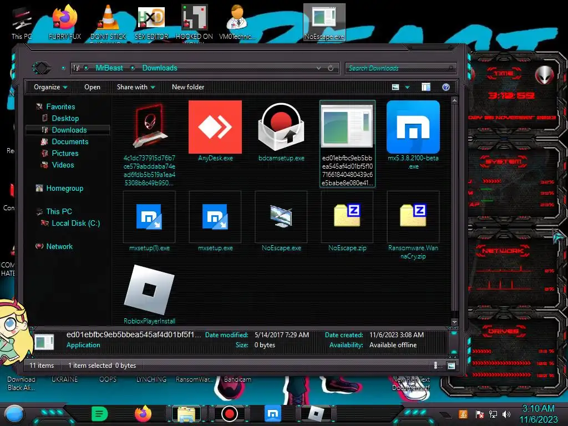The width and height of the screenshot is (568, 426).
Task: Select Favorites in the navigation pane
Action: point(60,106)
